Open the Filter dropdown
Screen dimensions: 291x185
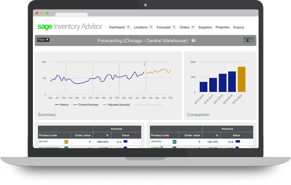[43, 40]
